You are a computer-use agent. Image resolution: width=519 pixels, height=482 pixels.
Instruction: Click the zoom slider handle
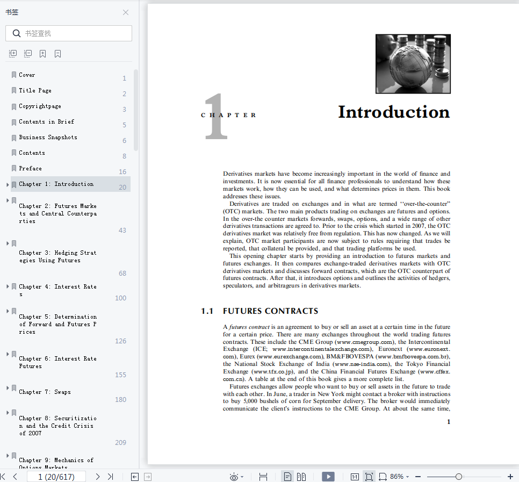coord(458,477)
